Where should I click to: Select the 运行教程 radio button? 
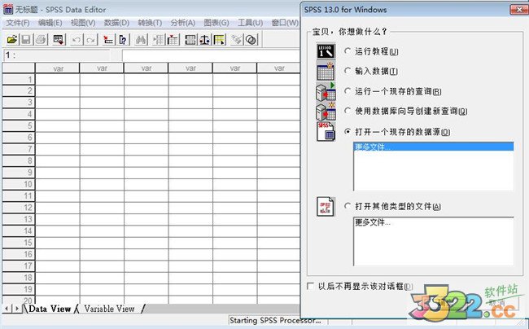pyautogui.click(x=348, y=51)
